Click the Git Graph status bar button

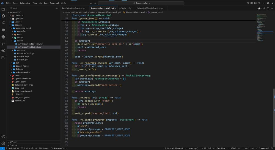(x=43, y=148)
